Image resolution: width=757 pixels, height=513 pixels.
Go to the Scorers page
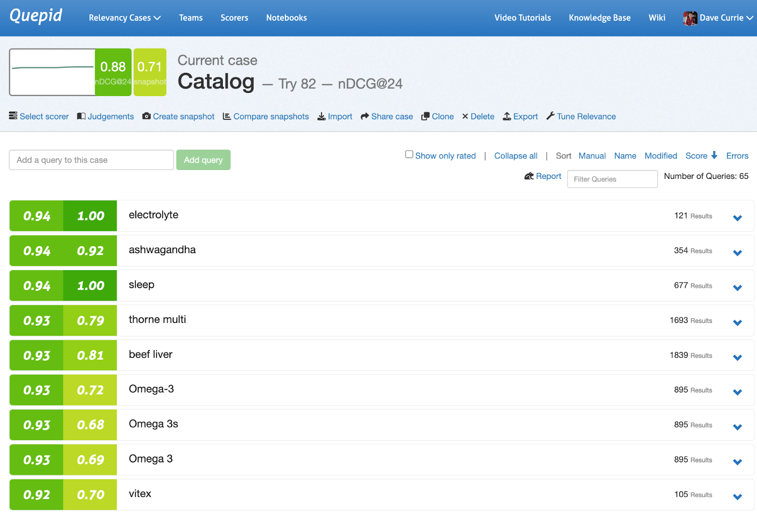[x=234, y=18]
